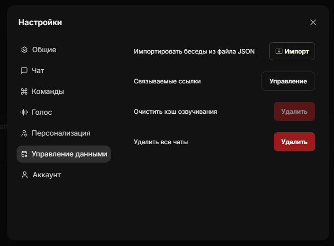Click the gear icon beside Общие

coord(24,50)
